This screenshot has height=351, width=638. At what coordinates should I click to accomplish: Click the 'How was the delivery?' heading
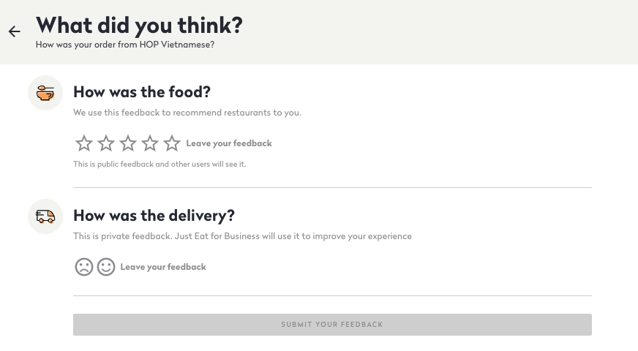click(x=154, y=216)
